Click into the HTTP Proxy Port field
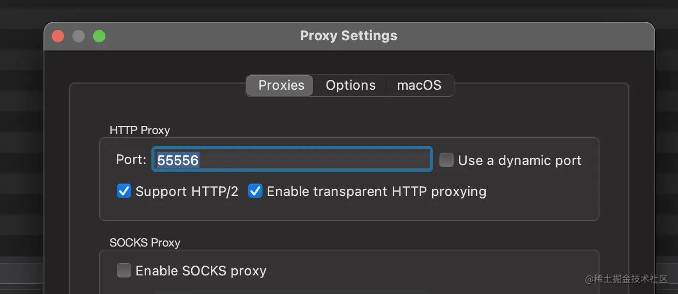678x294 pixels. [x=310, y=160]
